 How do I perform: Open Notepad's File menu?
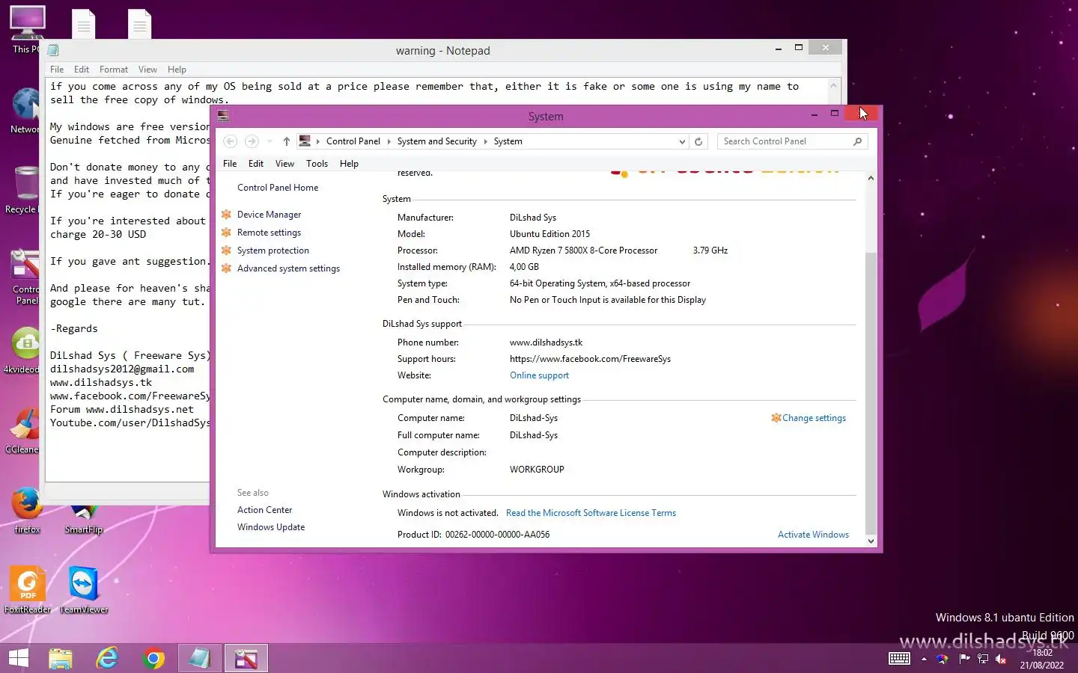coord(57,70)
